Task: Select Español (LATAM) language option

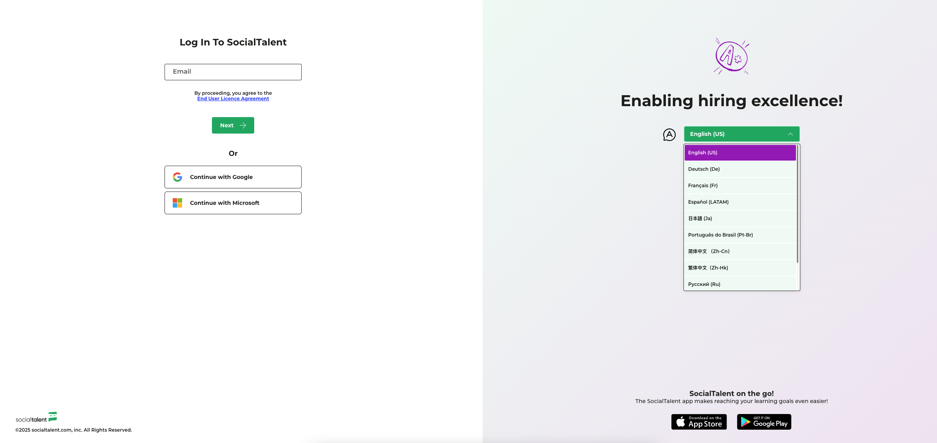Action: tap(739, 202)
